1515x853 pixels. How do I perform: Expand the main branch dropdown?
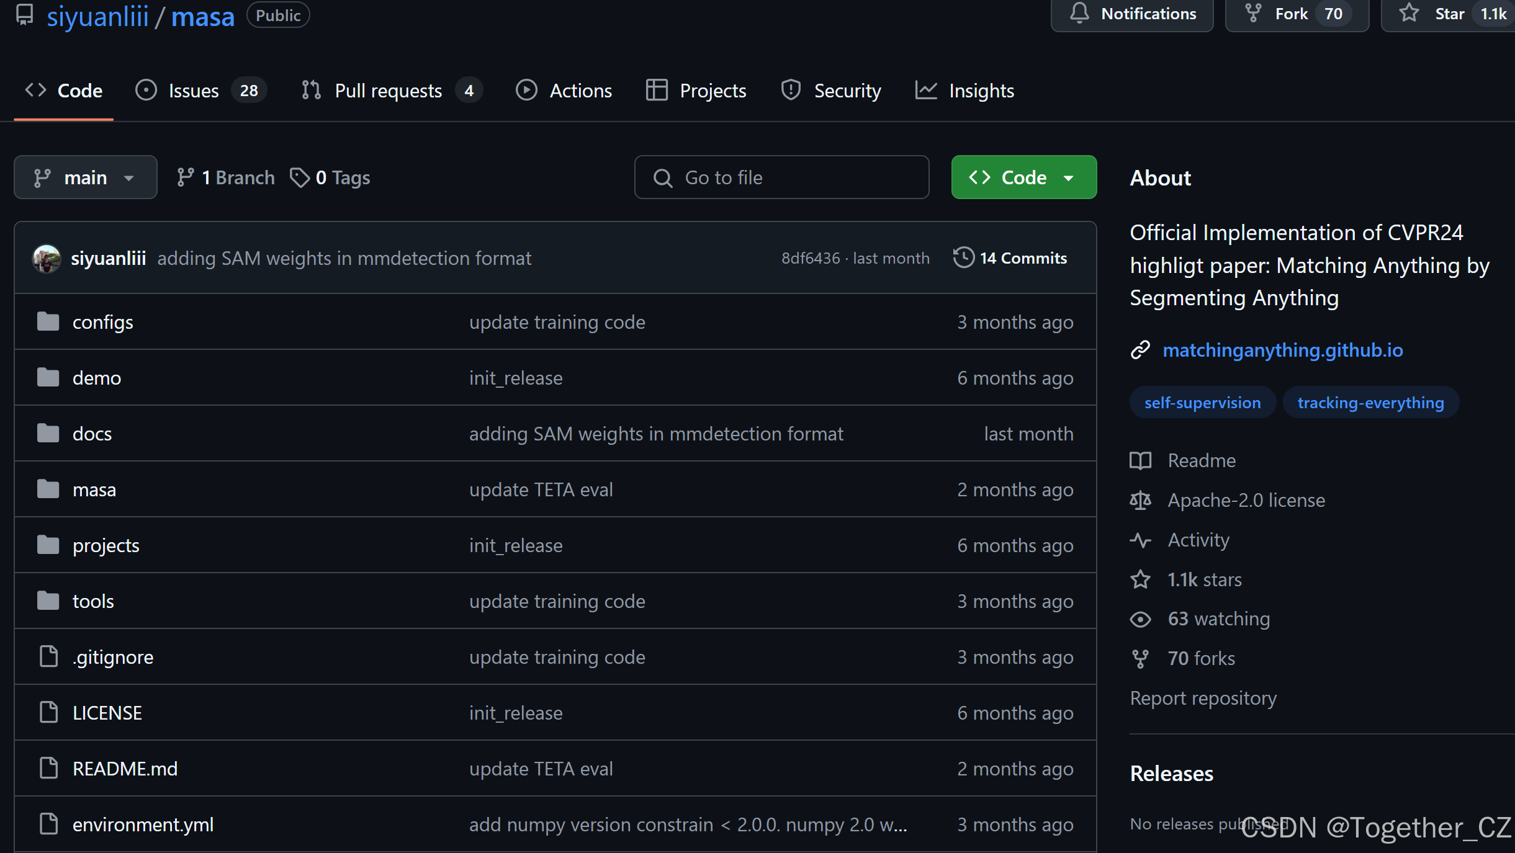click(86, 178)
